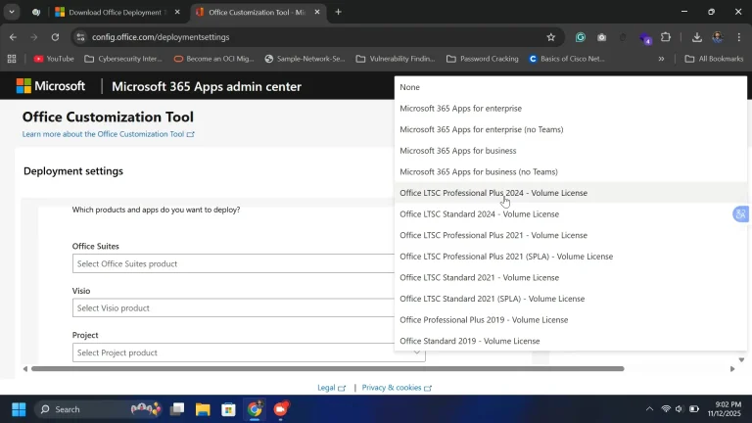The image size is (752, 423).
Task: Open Password Cracking bookmark folder
Action: point(483,59)
